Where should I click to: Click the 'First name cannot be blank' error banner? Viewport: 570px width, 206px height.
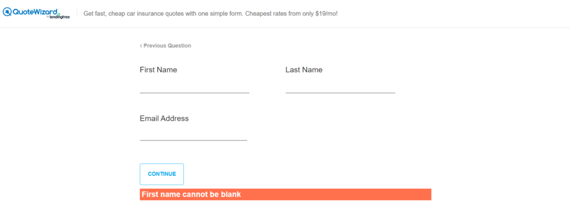(x=191, y=194)
